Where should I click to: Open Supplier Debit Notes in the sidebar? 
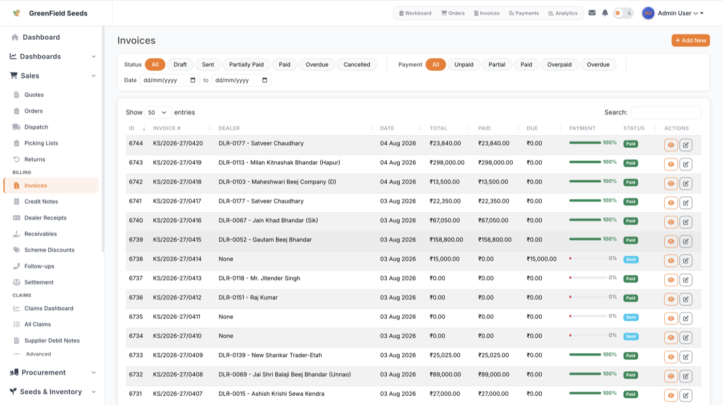[x=52, y=340]
